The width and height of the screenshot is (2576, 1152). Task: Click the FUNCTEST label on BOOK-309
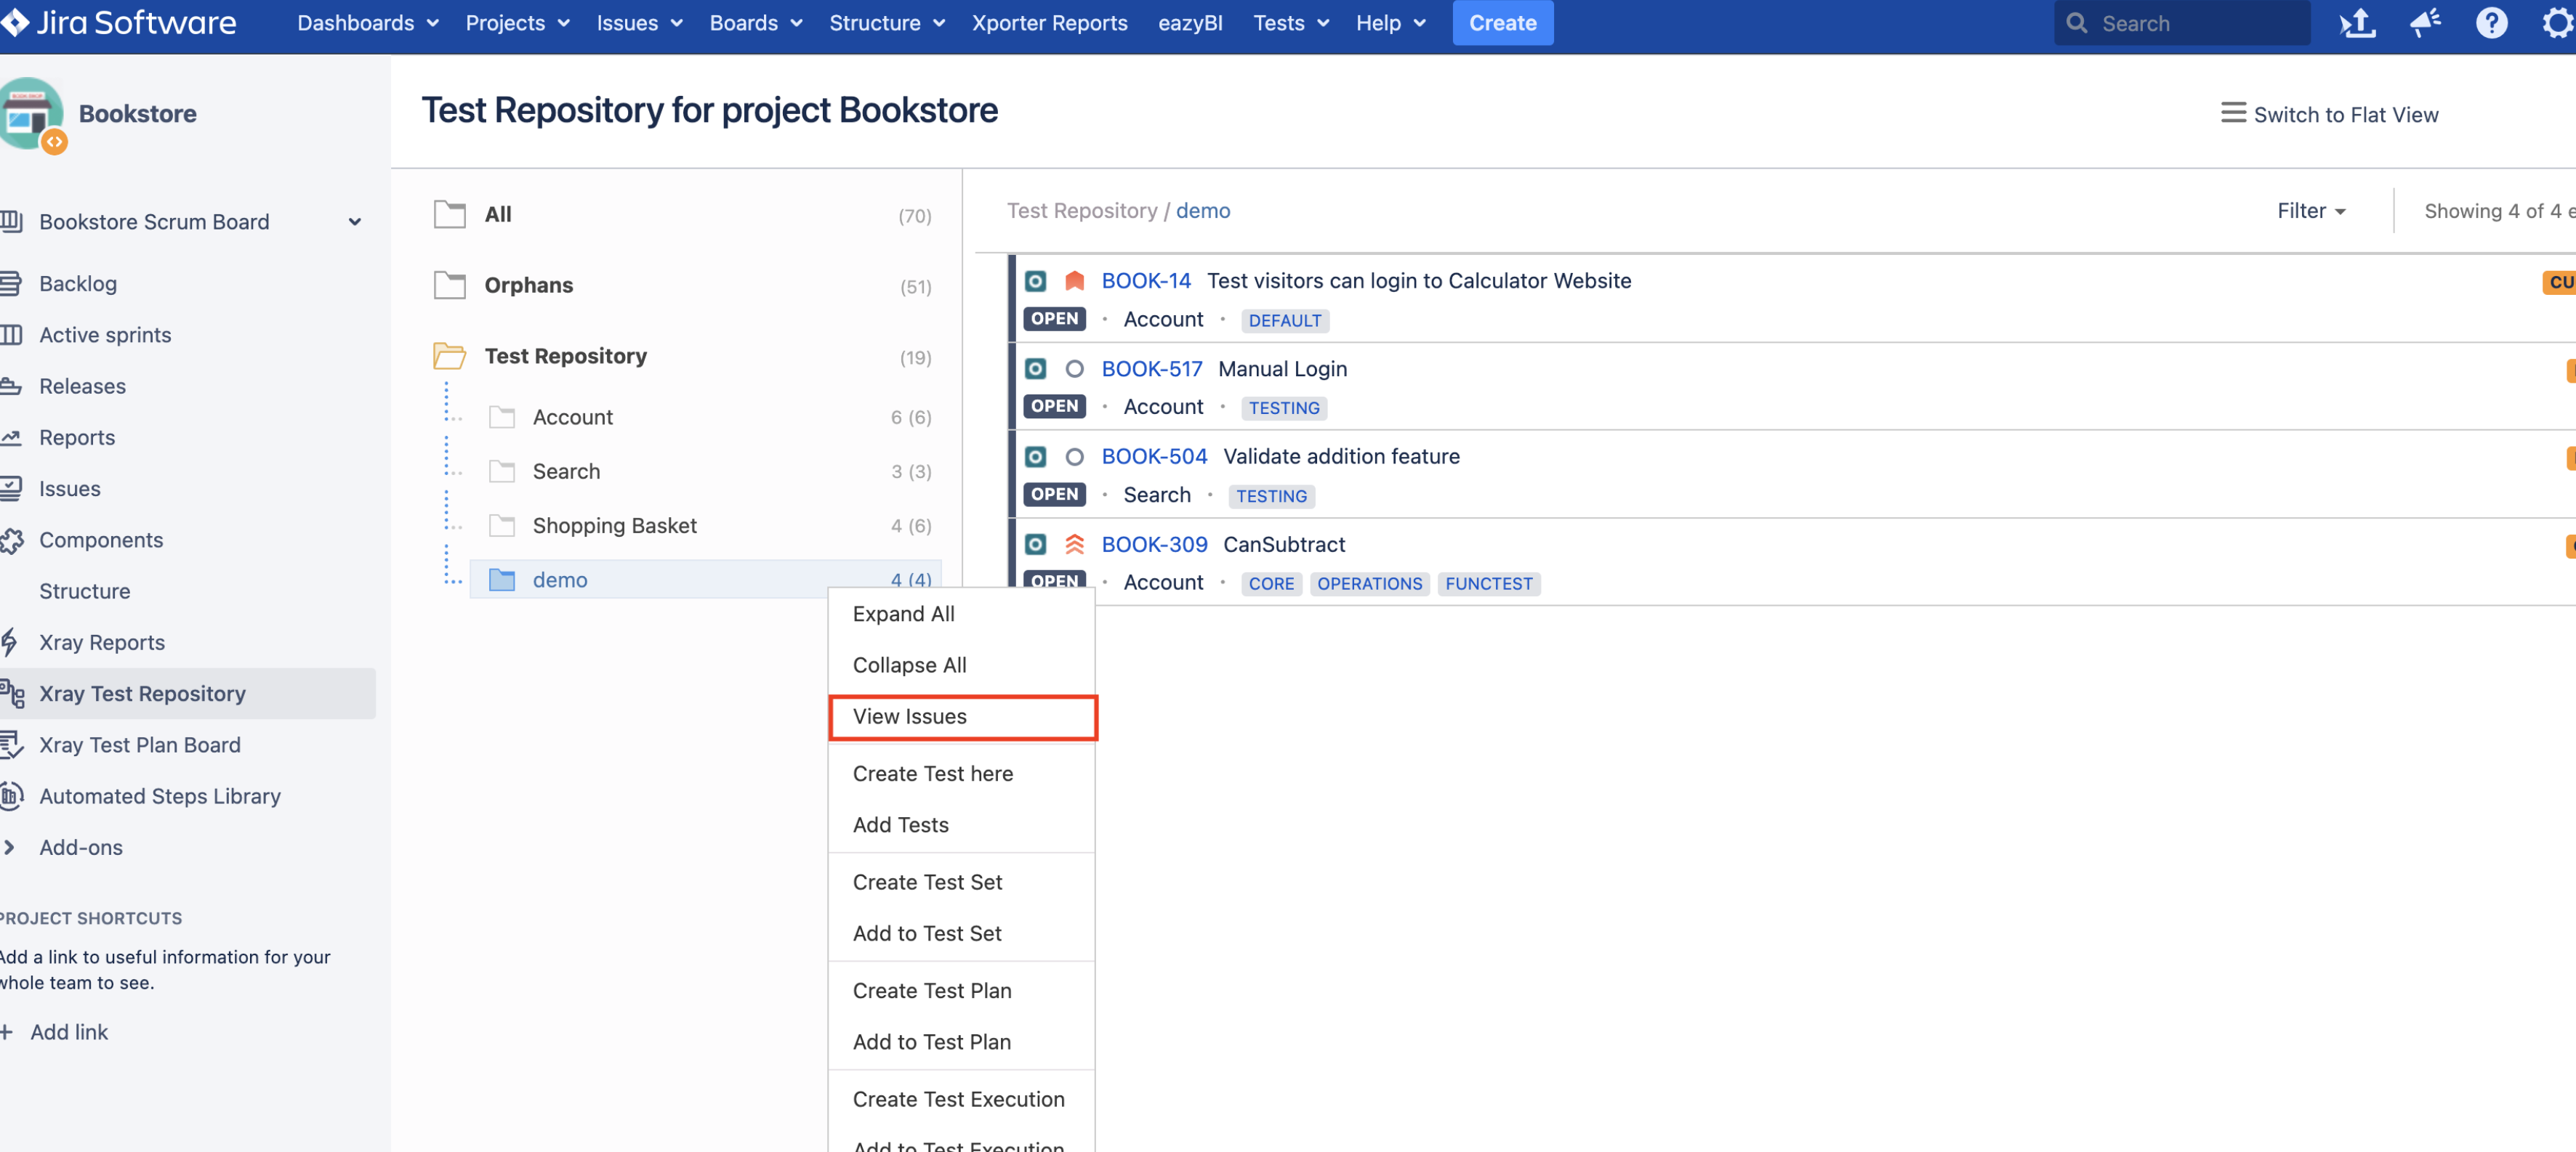click(1488, 585)
